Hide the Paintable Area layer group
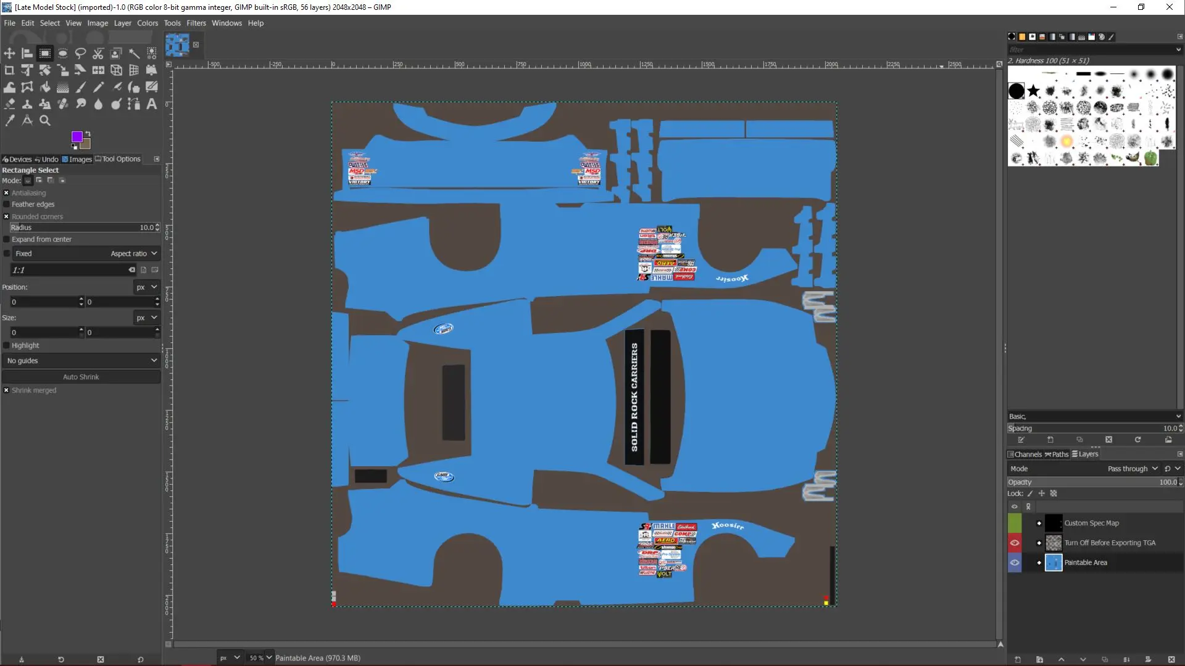1185x666 pixels. (x=1015, y=562)
